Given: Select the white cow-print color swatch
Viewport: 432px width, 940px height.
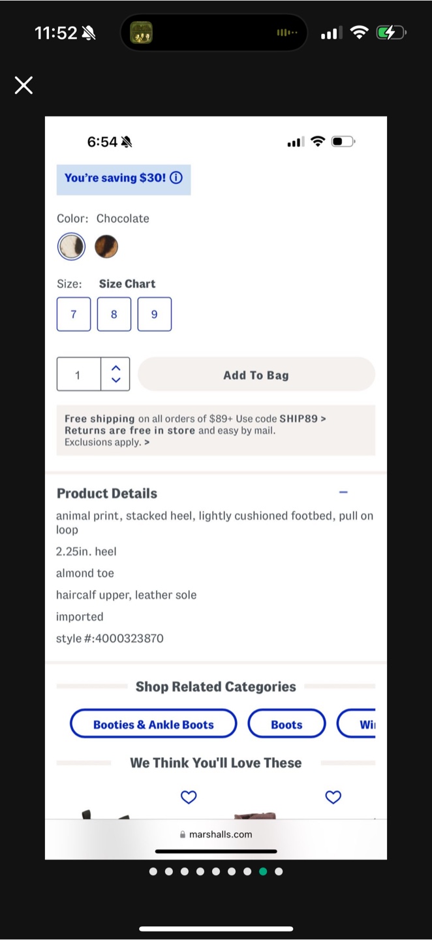Looking at the screenshot, I should click(x=71, y=247).
